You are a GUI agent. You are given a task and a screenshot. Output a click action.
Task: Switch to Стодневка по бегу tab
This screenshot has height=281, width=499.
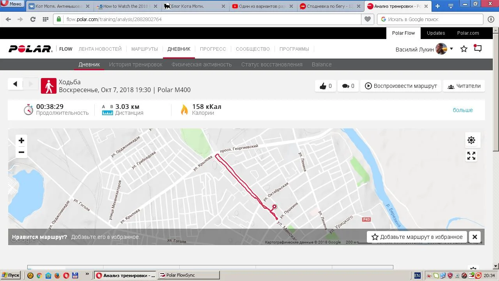(x=331, y=6)
